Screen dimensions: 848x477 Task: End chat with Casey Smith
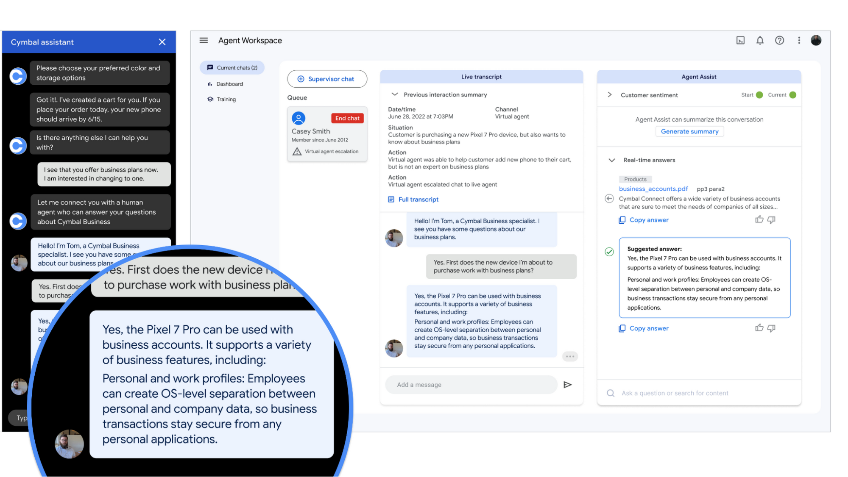347,118
